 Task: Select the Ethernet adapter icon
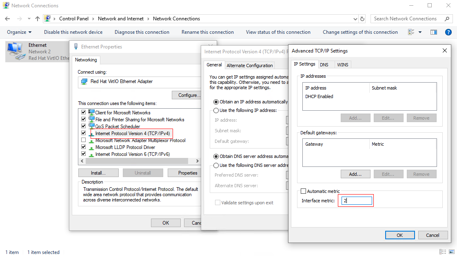coord(16,51)
